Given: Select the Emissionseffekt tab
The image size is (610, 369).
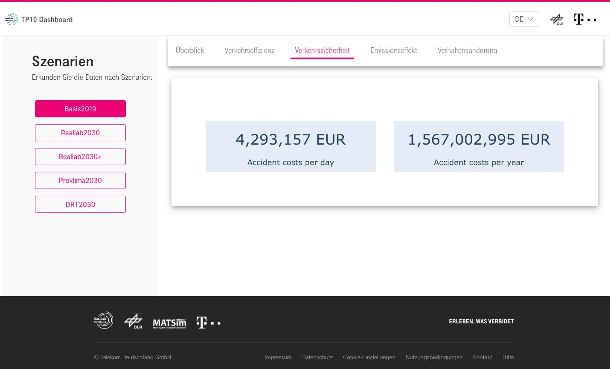Looking at the screenshot, I should [x=393, y=50].
